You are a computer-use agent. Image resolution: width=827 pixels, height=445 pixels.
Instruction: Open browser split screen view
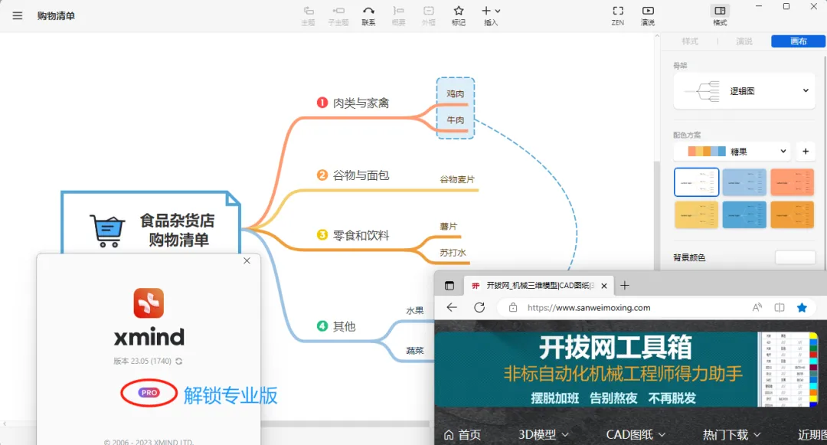(780, 307)
